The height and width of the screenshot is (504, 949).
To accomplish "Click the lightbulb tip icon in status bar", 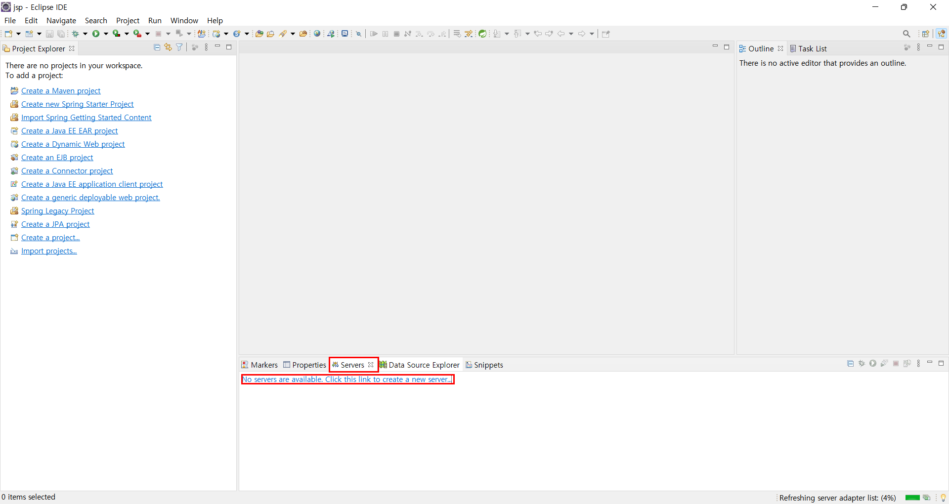I will coord(943,498).
